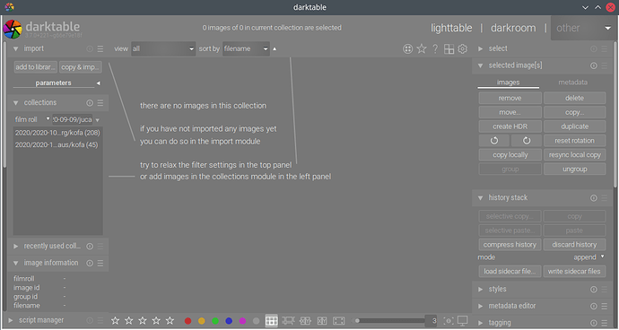This screenshot has height=330, width=619.
Task: Switch to lighttable view
Action: click(x=451, y=28)
